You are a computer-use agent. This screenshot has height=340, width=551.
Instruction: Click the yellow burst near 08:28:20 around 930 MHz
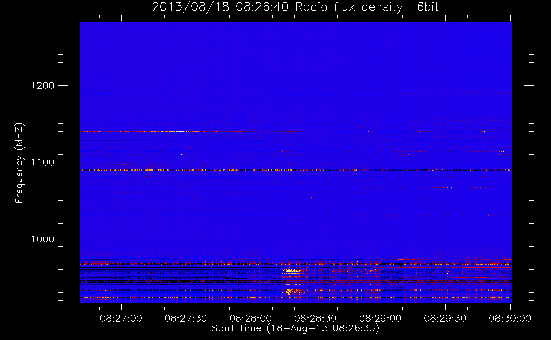(294, 292)
